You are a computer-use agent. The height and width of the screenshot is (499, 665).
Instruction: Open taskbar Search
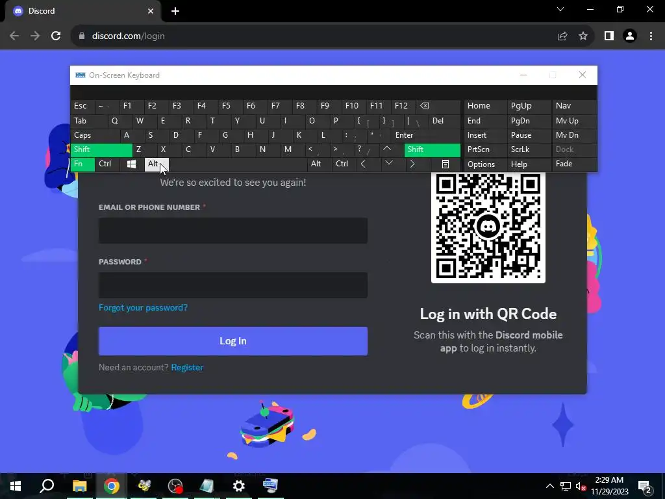[x=47, y=486]
